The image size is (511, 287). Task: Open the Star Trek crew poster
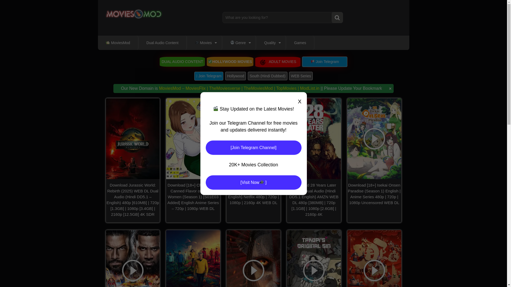point(193,259)
